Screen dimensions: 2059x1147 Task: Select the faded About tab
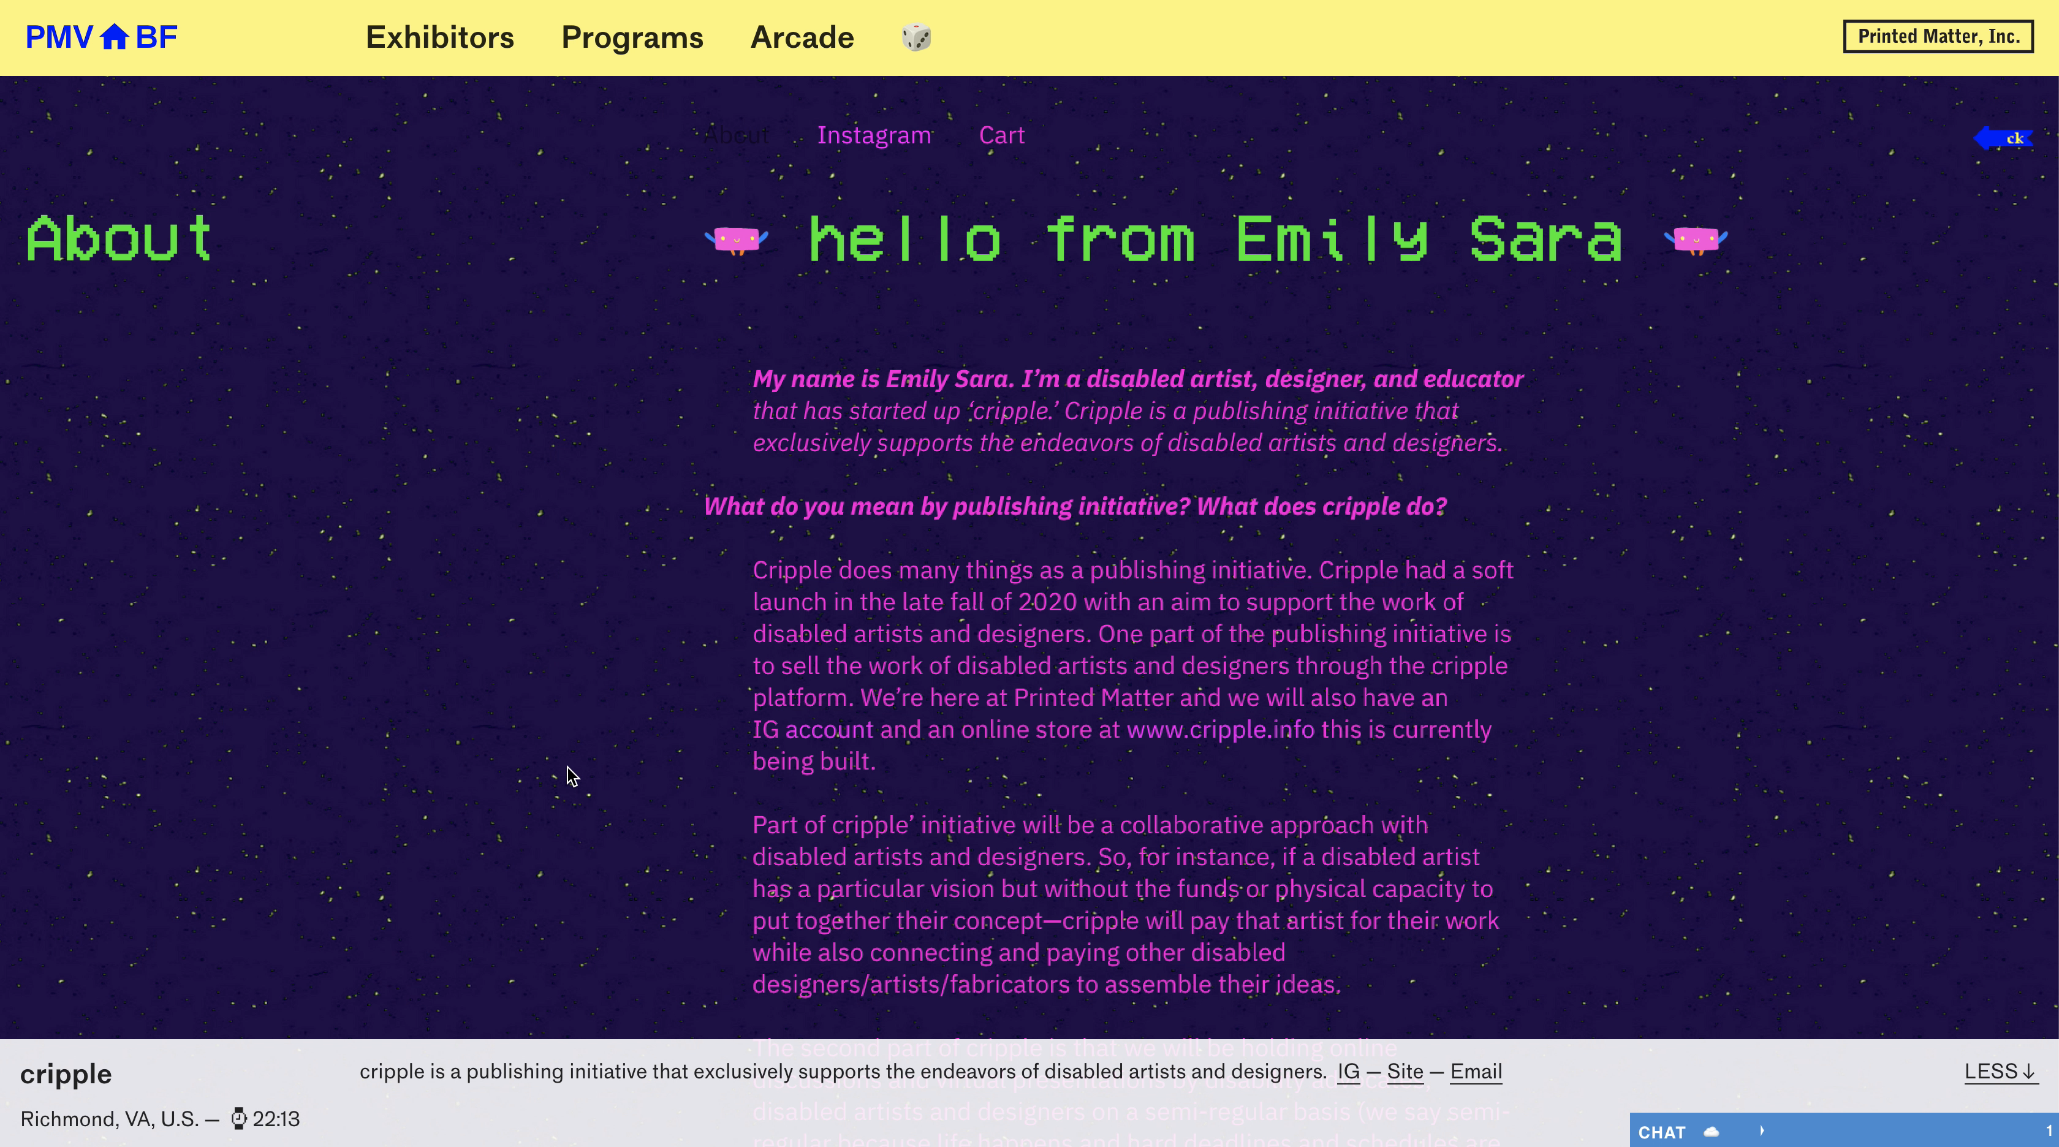(x=736, y=135)
